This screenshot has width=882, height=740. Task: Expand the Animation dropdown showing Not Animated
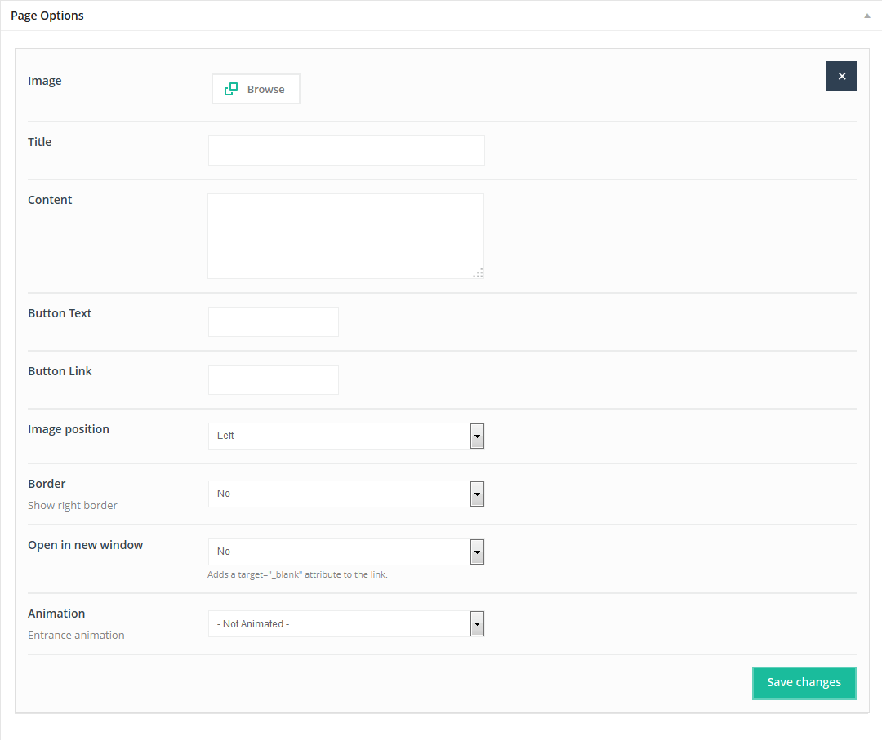tap(346, 624)
